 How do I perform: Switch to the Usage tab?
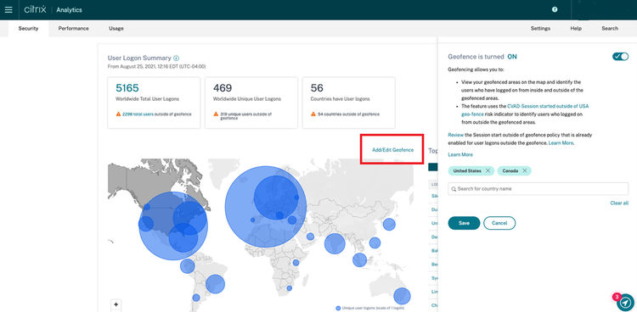pyautogui.click(x=116, y=28)
